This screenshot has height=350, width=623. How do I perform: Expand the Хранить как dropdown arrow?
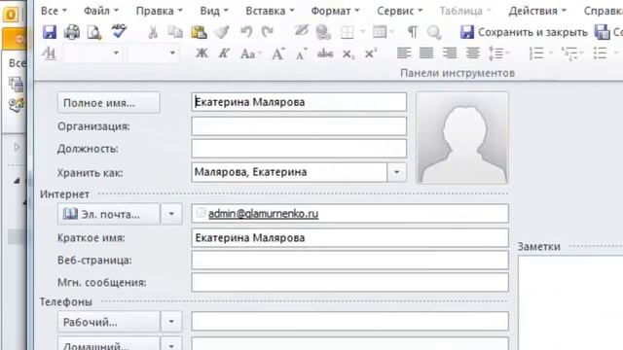pos(396,172)
